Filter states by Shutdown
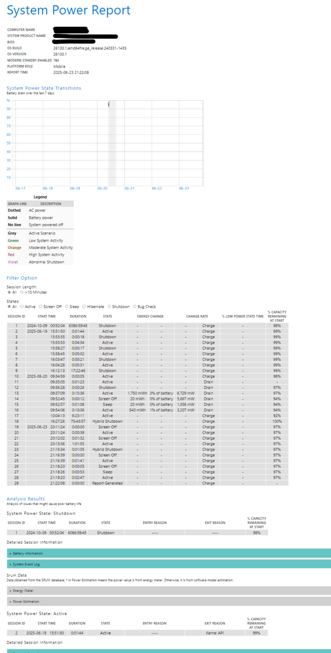331x653 pixels. 110,306
